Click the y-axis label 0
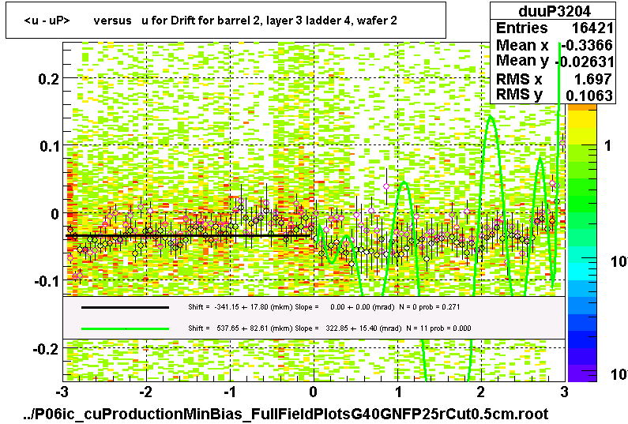628x424 pixels. [55, 214]
